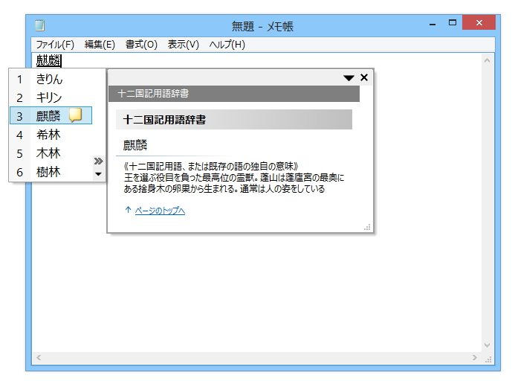Image resolution: width=515 pixels, height=384 pixels.
Task: Open the 編集(E) menu
Action: tap(100, 45)
